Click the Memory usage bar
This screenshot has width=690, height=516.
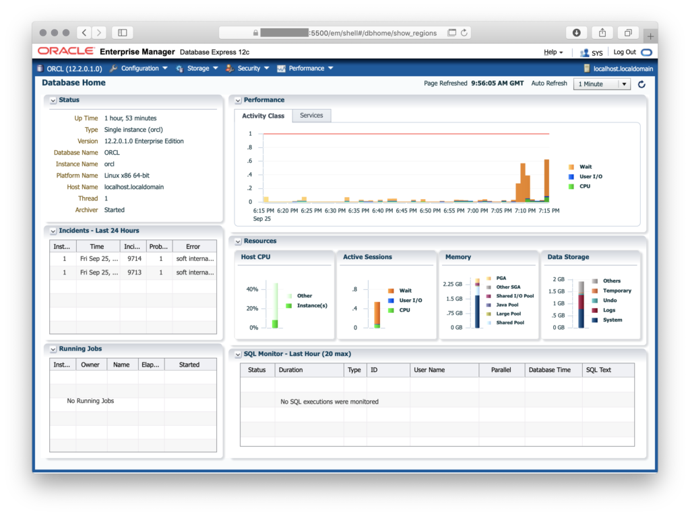click(x=478, y=303)
